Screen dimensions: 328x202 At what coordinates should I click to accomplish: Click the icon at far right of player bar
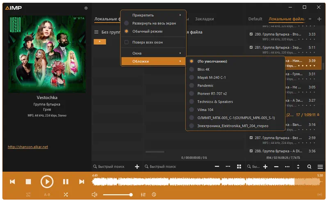pyautogui.click(x=320, y=195)
